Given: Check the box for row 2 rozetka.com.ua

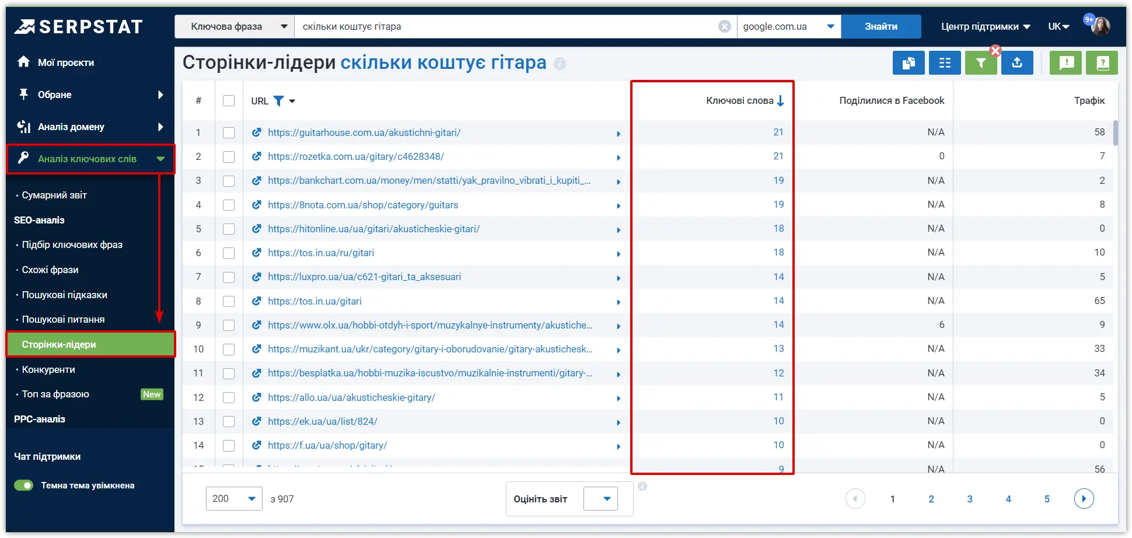Looking at the screenshot, I should tap(229, 156).
